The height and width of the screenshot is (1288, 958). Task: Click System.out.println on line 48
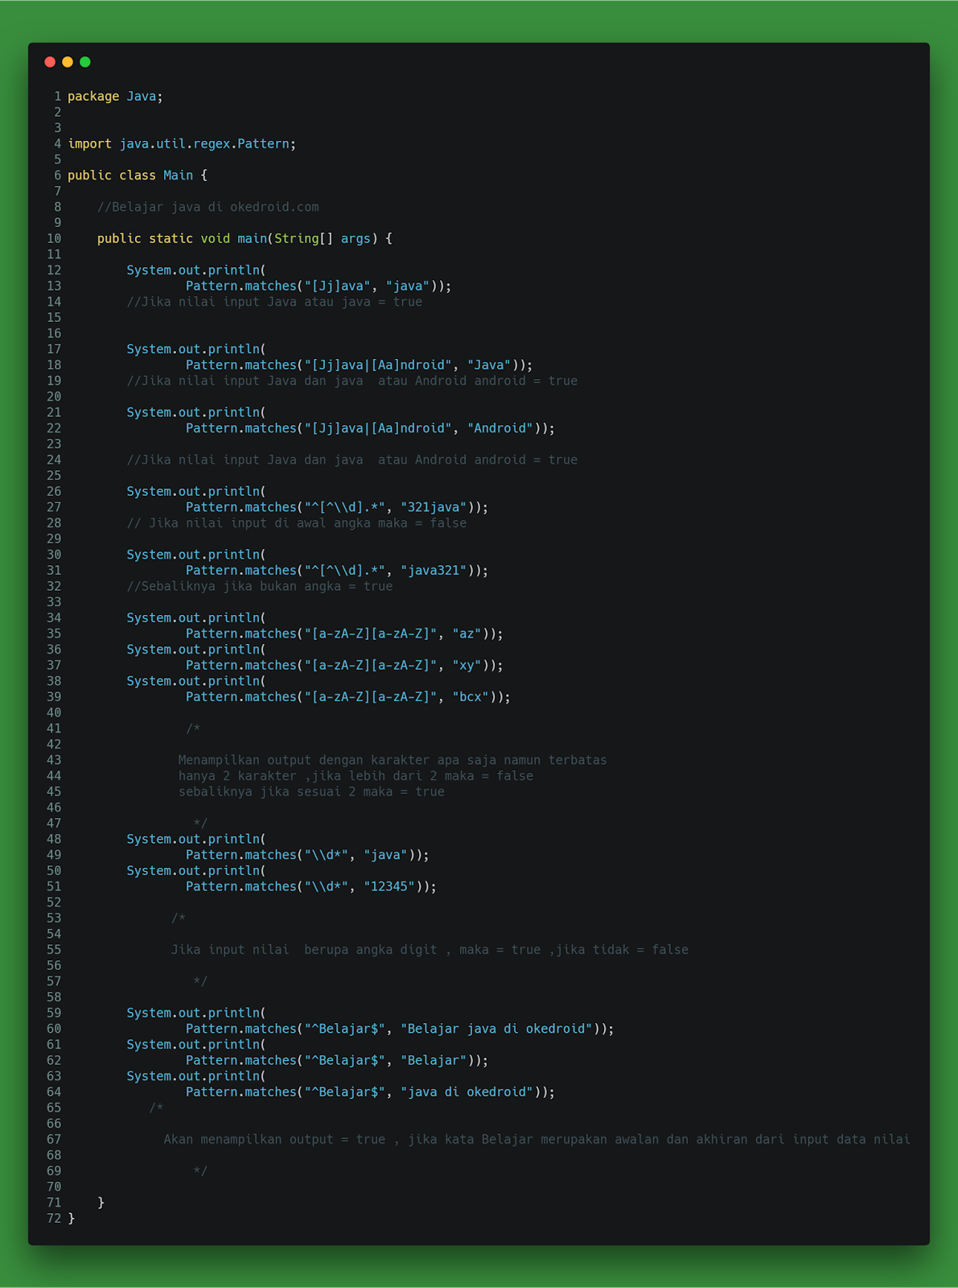click(x=196, y=839)
